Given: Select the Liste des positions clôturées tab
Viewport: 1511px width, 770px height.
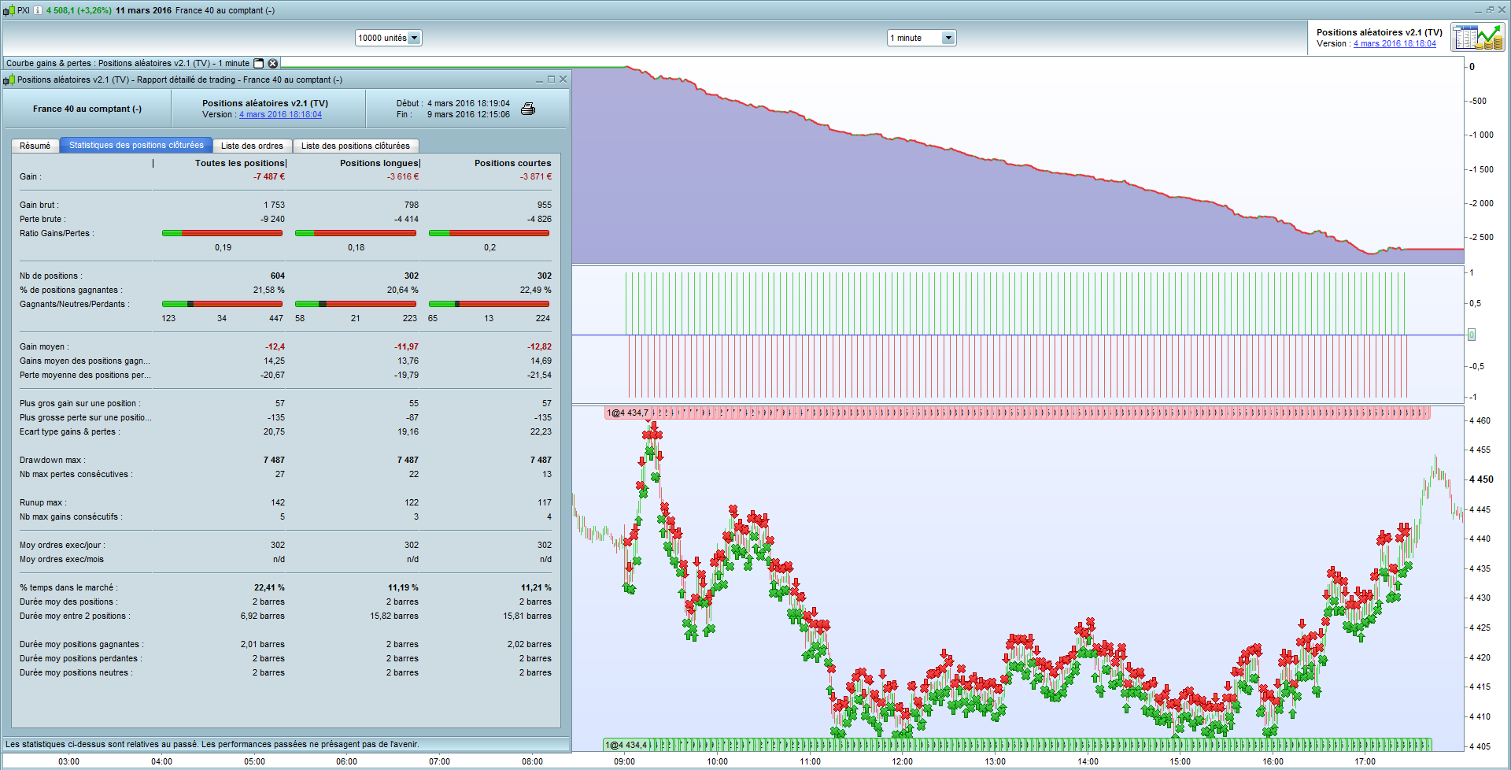Looking at the screenshot, I should [355, 146].
